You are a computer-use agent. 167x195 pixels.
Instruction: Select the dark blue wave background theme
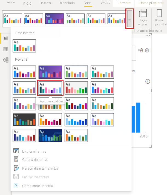[x=50, y=135]
